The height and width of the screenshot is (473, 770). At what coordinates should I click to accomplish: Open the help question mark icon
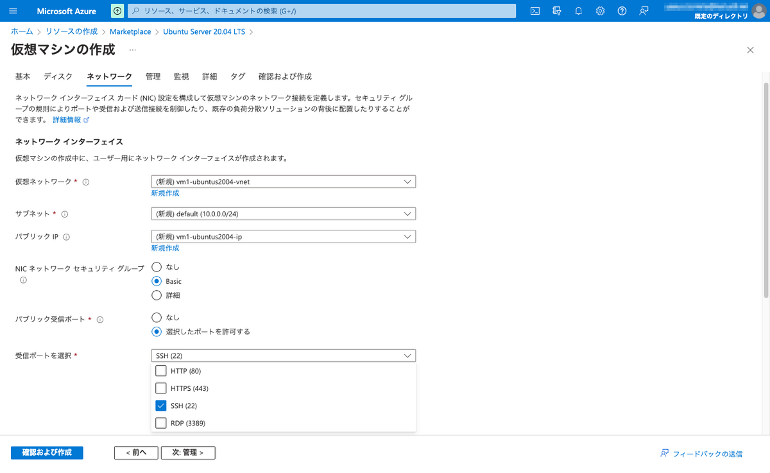[622, 11]
